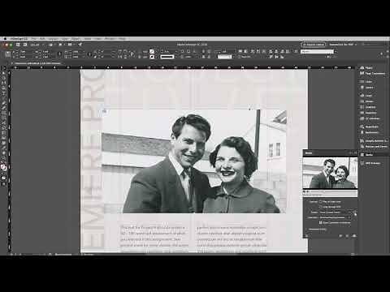Open the object style dropdown field
This screenshot has width=390, height=292.
tap(318, 51)
